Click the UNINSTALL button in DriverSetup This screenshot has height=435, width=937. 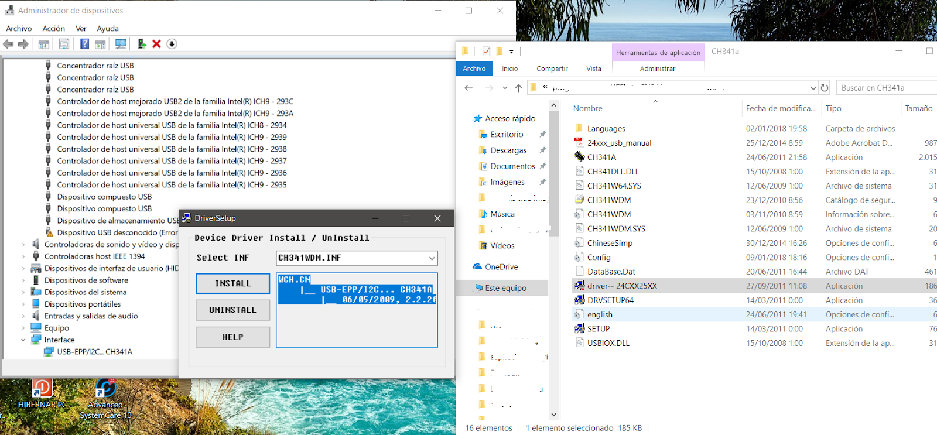[x=233, y=310]
